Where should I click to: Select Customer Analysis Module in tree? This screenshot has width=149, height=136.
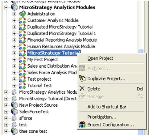53,20
